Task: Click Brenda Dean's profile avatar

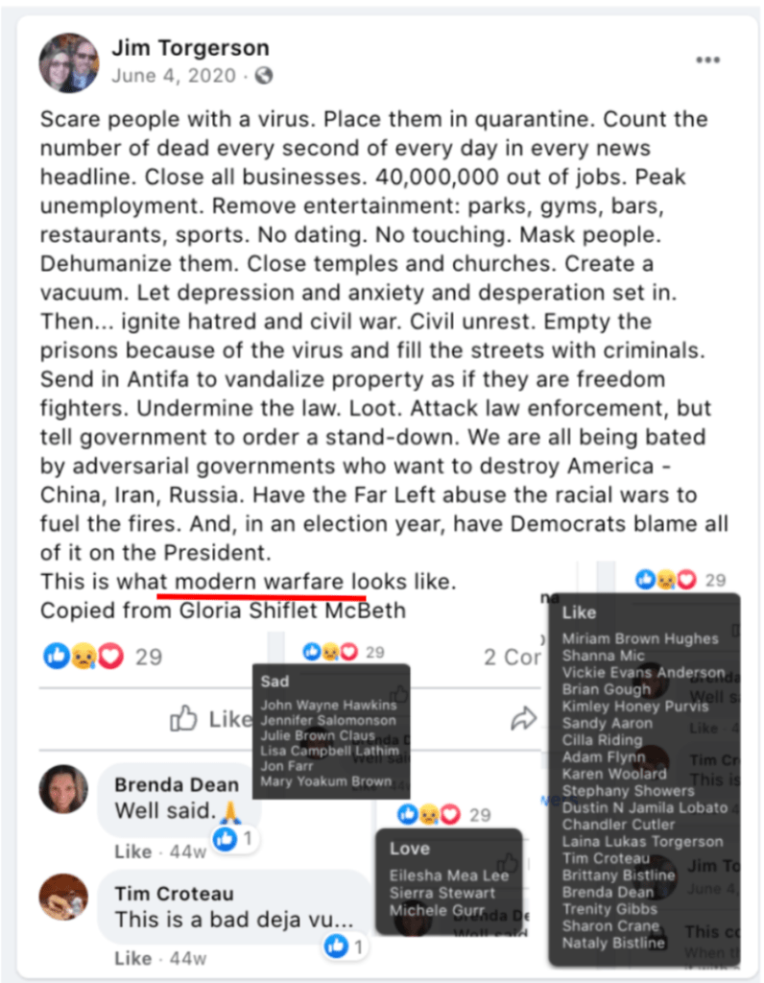Action: 63,789
